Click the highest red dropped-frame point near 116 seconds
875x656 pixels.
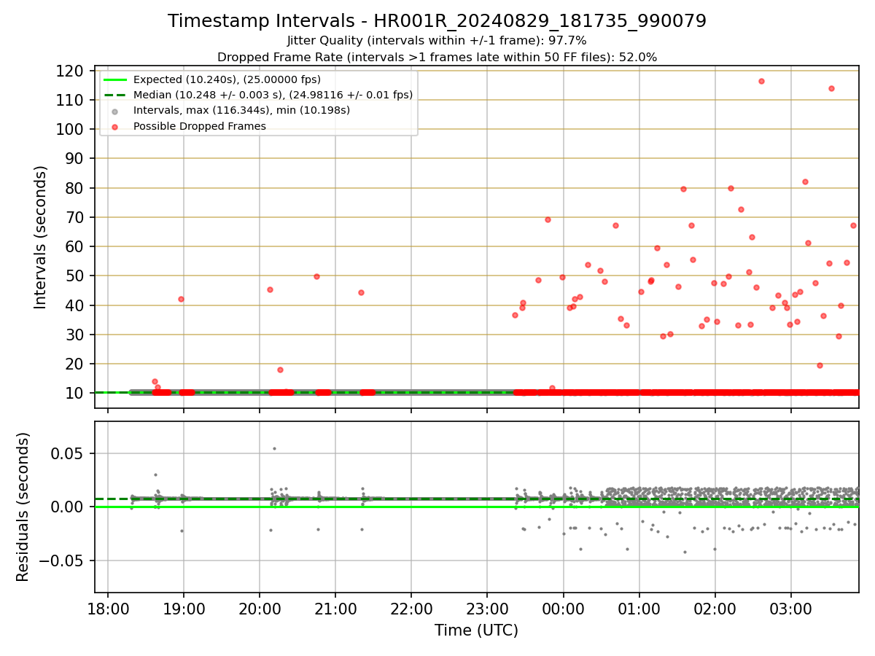click(x=761, y=81)
